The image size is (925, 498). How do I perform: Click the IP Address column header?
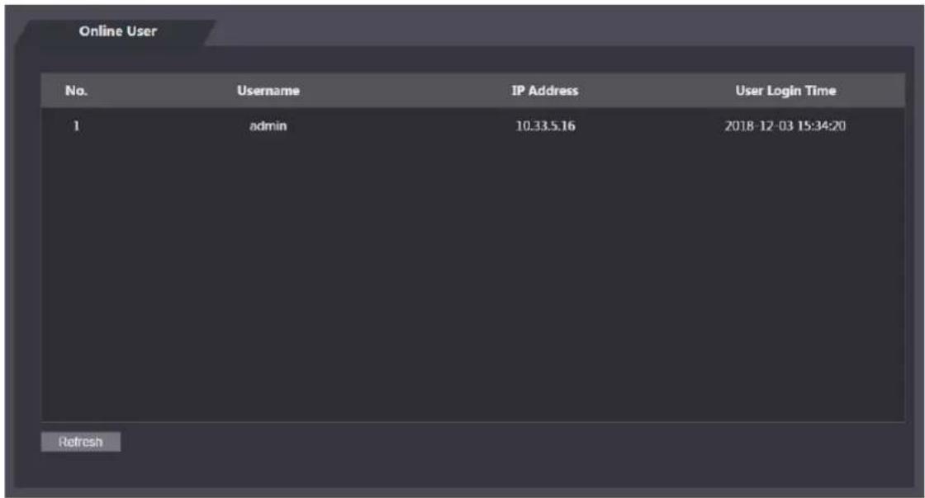tap(544, 91)
